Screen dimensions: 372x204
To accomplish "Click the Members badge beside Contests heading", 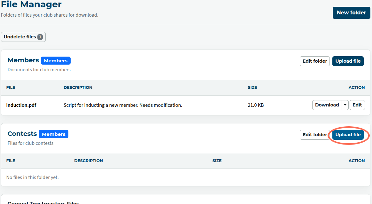I will (54, 134).
